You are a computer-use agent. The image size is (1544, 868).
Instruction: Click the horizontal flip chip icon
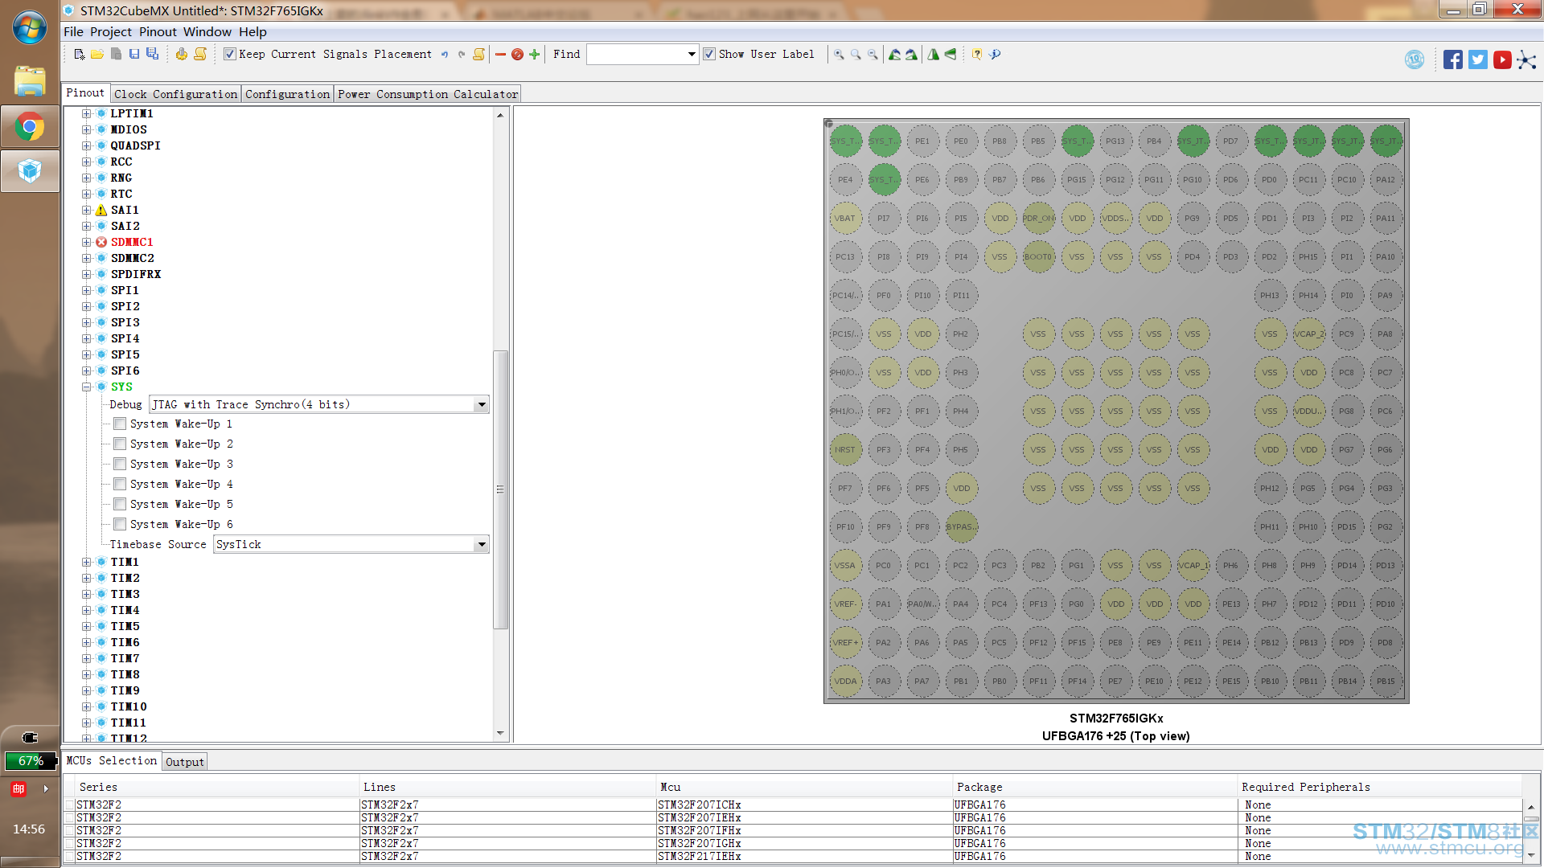[x=933, y=54]
